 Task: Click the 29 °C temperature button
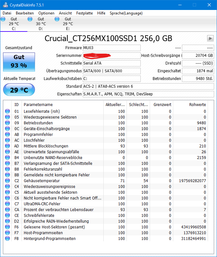point(19,90)
